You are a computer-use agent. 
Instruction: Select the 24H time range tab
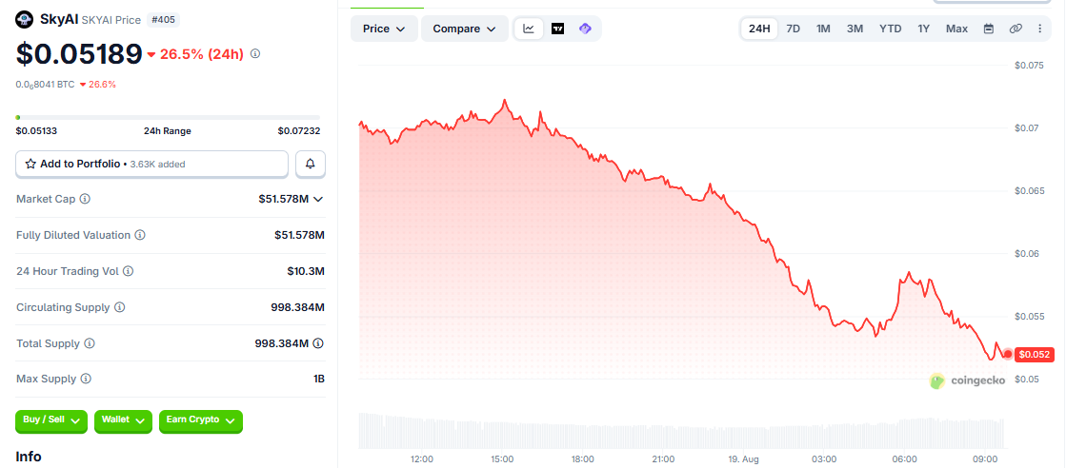759,29
